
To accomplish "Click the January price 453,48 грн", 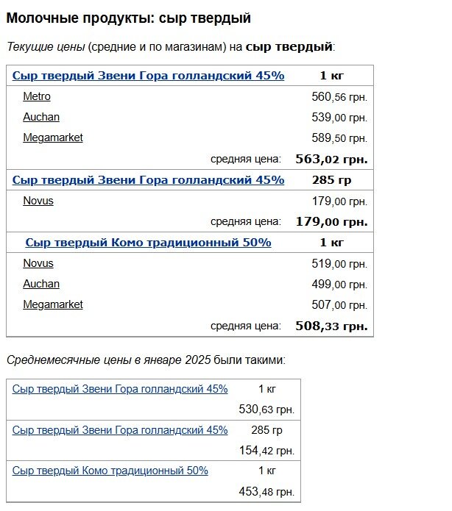I will click(266, 491).
